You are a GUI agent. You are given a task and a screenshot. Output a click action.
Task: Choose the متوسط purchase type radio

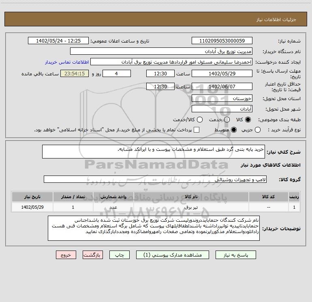coord(234,130)
